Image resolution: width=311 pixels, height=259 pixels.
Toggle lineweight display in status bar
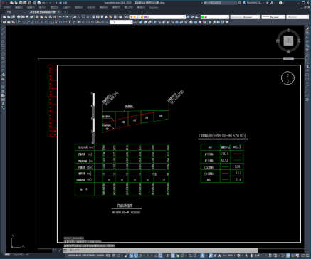click(168, 255)
